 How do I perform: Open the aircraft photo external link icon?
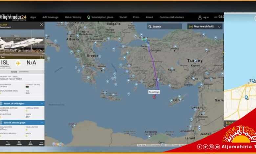click(x=42, y=57)
